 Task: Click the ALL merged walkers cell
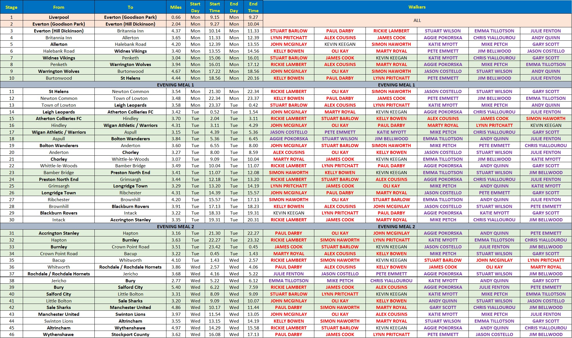point(417,20)
